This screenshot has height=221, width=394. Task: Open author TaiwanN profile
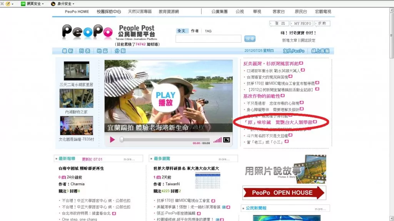[x=172, y=184]
